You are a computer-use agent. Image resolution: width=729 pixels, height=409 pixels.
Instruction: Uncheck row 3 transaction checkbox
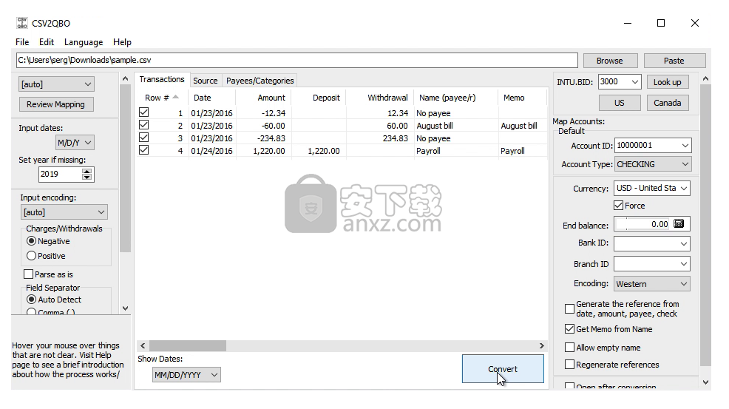tap(144, 138)
